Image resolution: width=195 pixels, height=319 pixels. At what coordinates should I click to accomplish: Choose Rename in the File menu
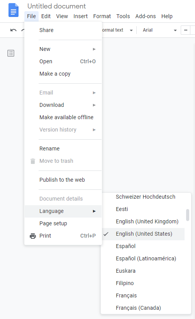pyautogui.click(x=63, y=149)
